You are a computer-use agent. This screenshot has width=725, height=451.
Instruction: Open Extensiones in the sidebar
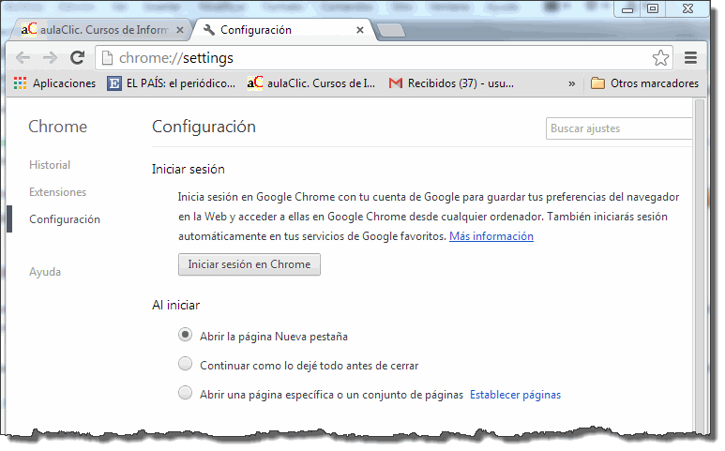[x=58, y=192]
